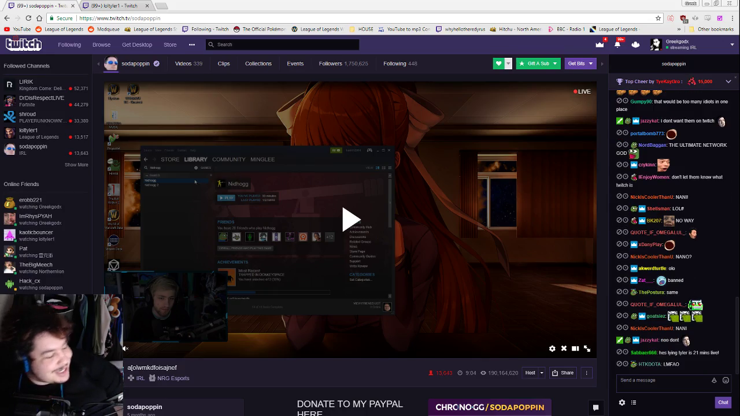Collapse the left sidebar with the small arrow

click(98, 64)
